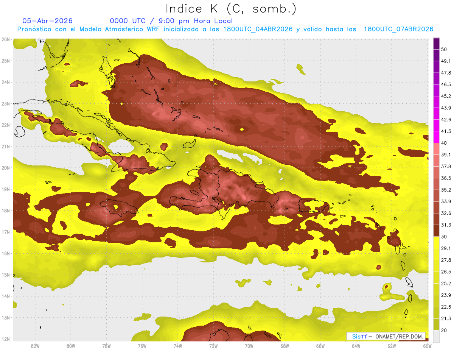Viewport: 454px width, 351px height.
Task: Select the yellow 26.5 colorbar level
Action: pyautogui.click(x=436, y=277)
